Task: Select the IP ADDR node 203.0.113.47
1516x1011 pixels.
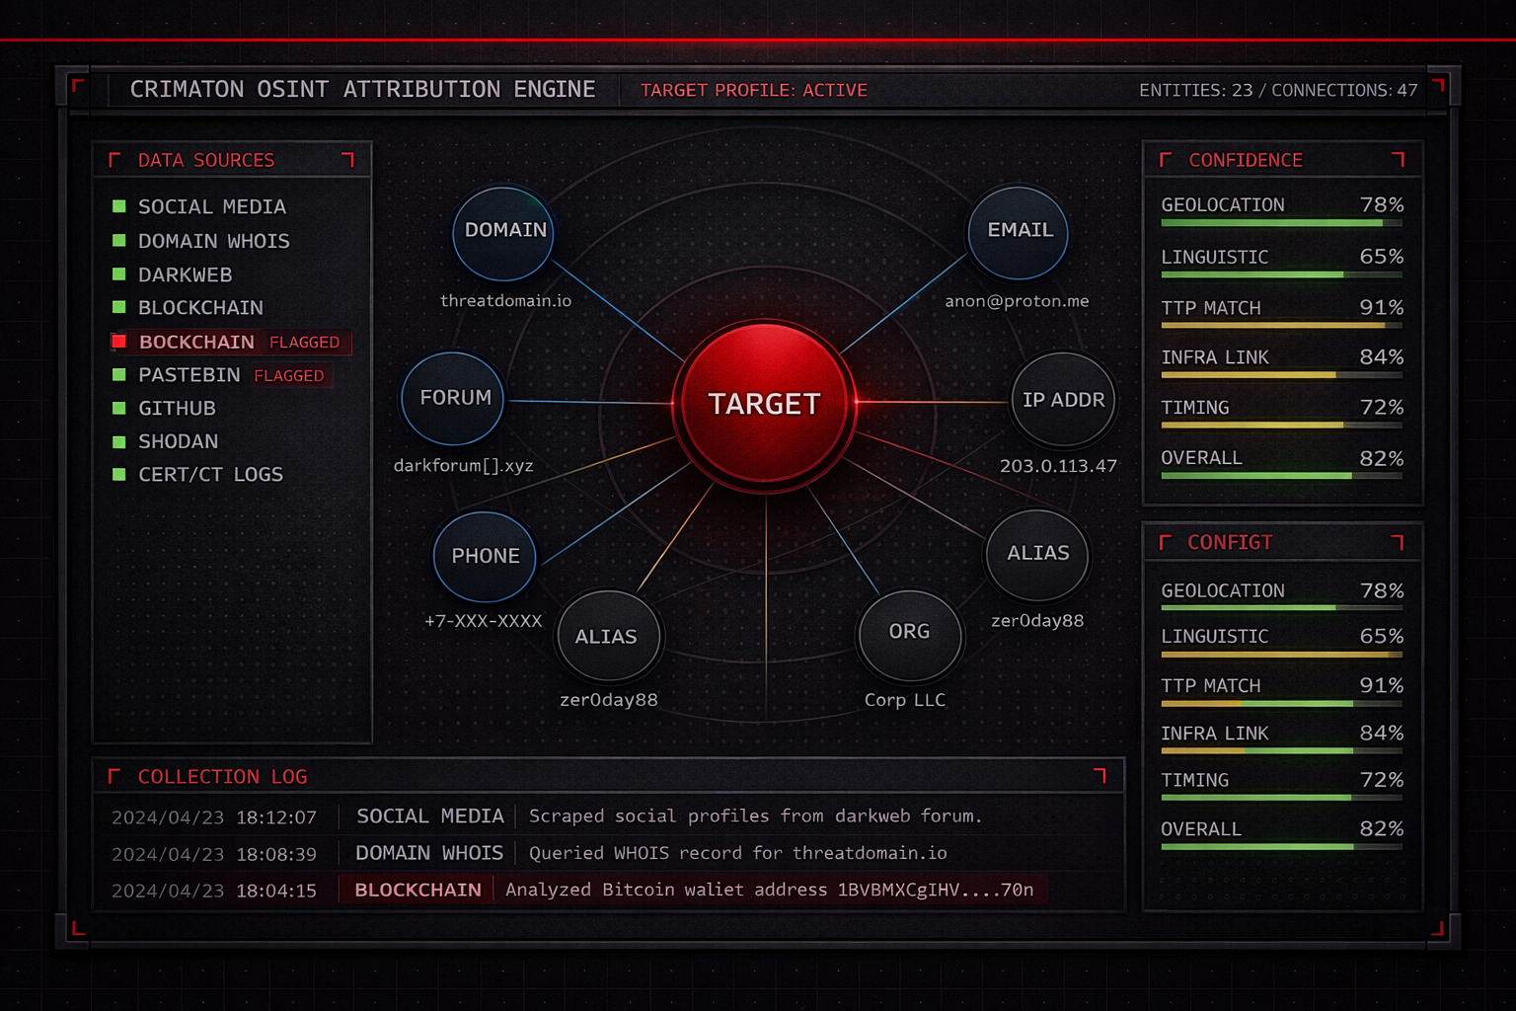Action: pyautogui.click(x=1063, y=400)
